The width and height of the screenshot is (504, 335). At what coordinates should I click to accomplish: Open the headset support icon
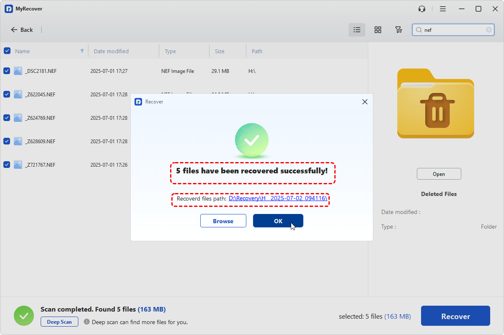pyautogui.click(x=422, y=9)
